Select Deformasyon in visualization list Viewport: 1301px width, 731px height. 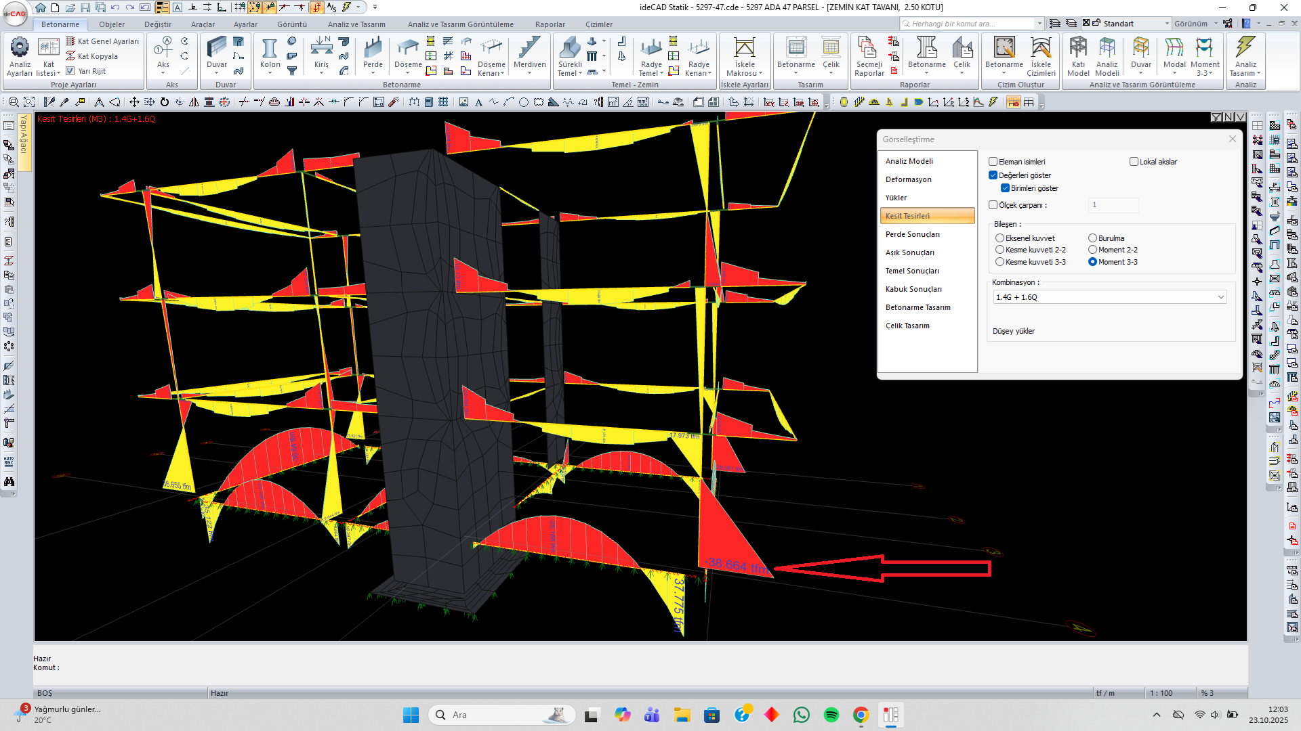(908, 179)
